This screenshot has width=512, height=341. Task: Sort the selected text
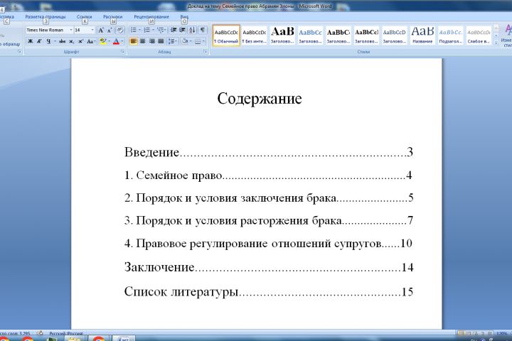(x=192, y=30)
